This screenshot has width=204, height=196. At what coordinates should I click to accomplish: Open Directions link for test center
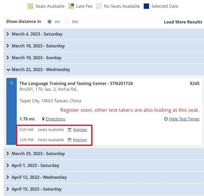click(x=55, y=119)
